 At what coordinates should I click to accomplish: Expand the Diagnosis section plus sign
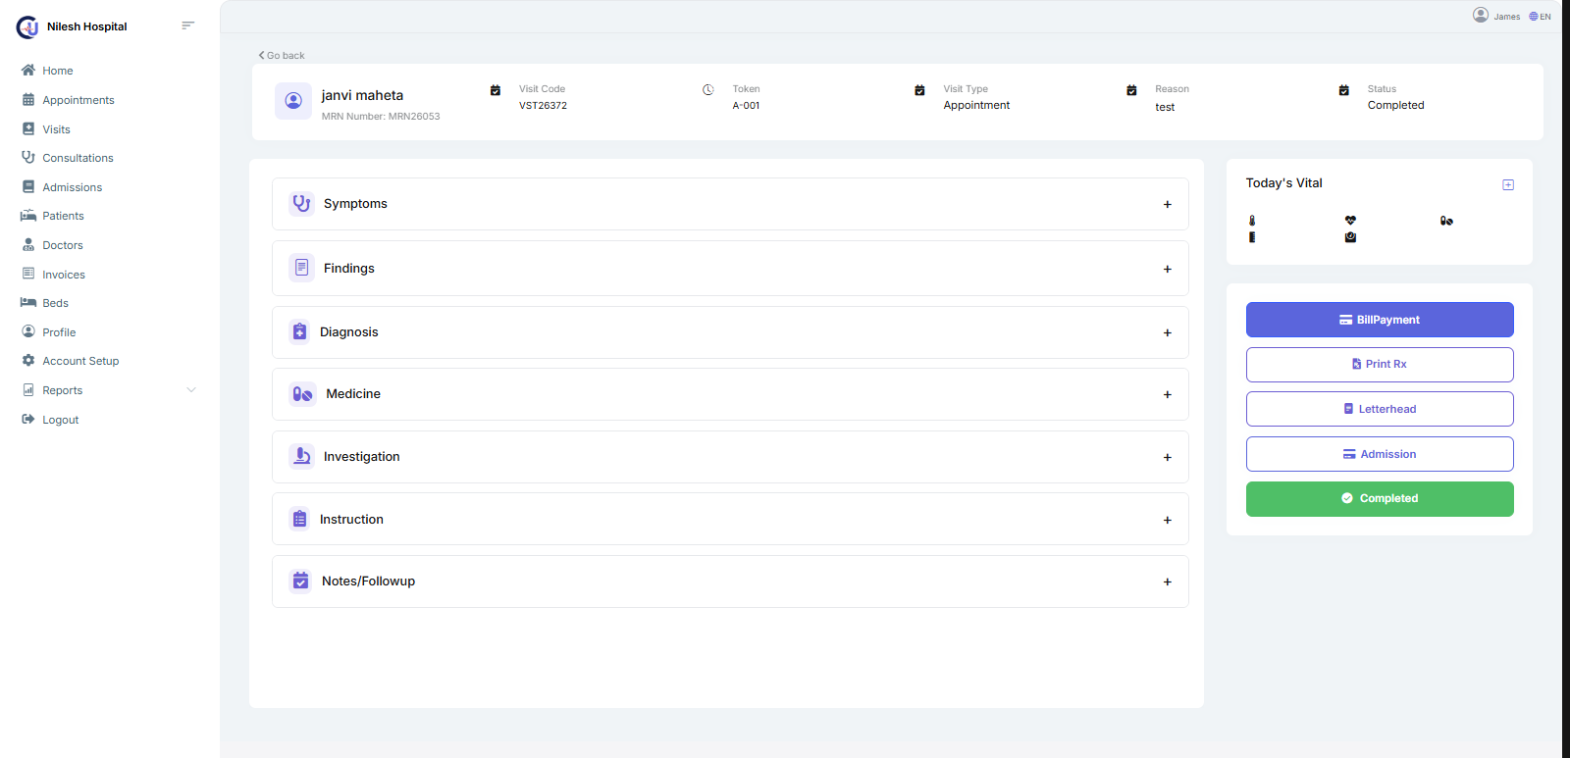pyautogui.click(x=1168, y=332)
